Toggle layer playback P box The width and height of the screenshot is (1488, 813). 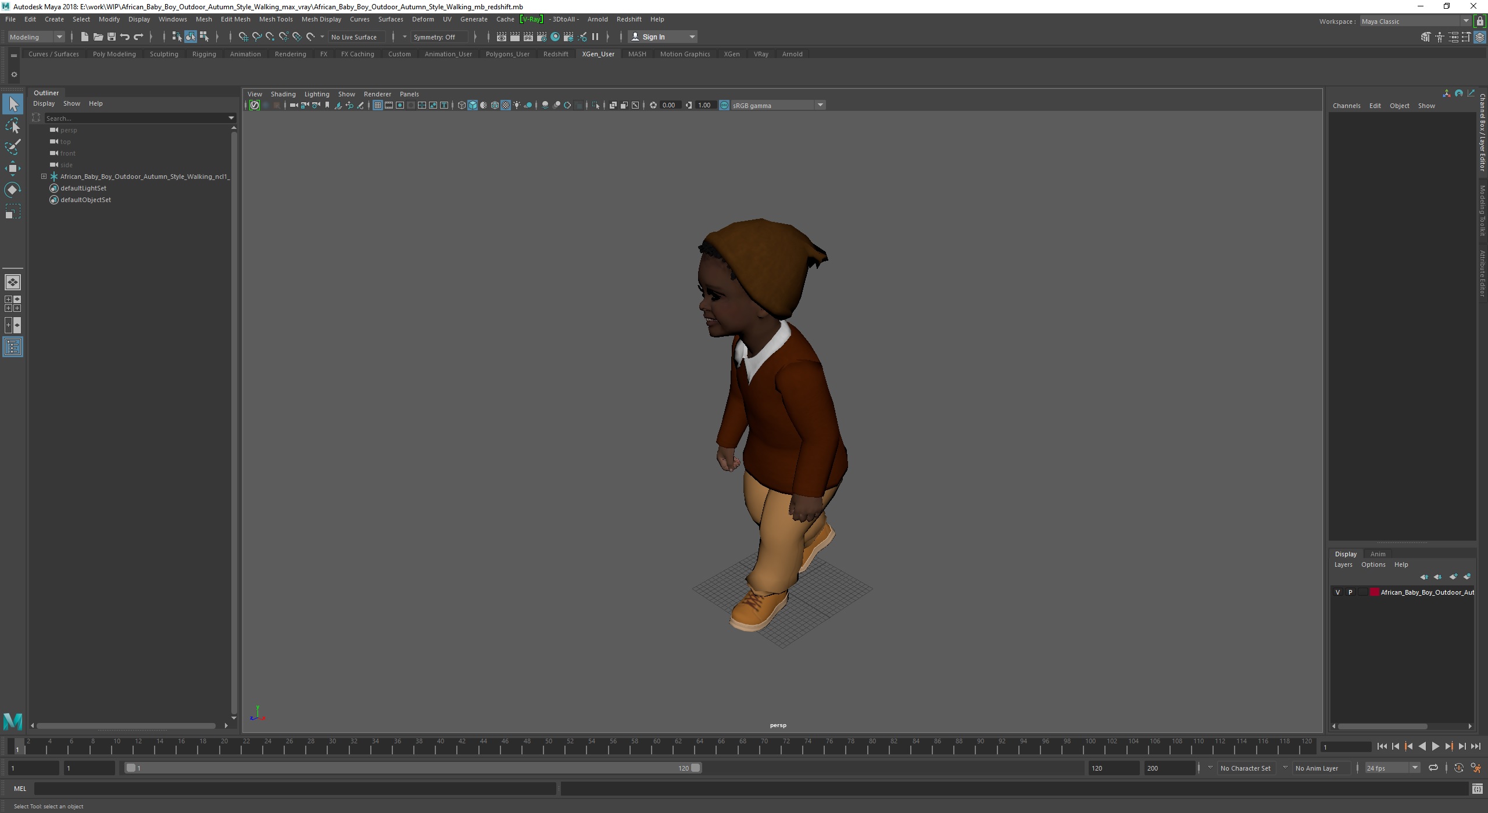pos(1350,592)
